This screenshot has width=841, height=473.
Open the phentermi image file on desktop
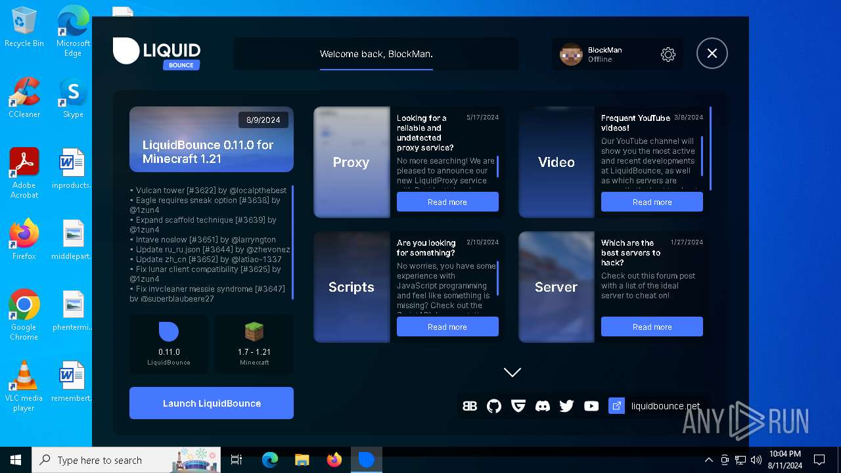72,311
